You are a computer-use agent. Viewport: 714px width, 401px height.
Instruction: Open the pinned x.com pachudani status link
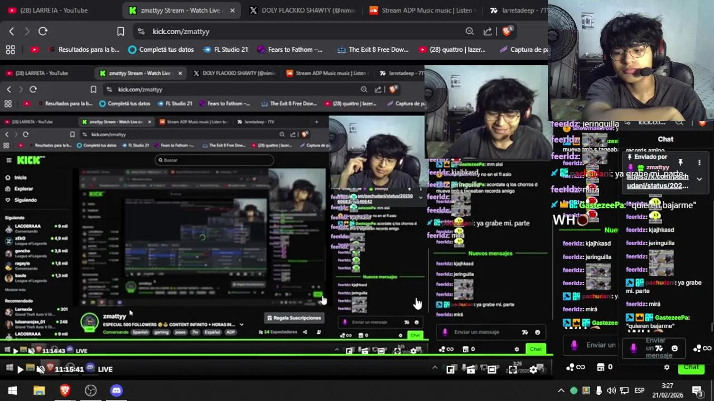[x=658, y=181]
